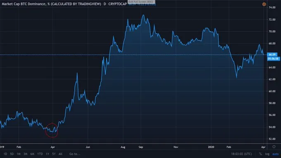Click the 2020 label on time axis
Screen dimensions: 281x158
[x=211, y=147]
